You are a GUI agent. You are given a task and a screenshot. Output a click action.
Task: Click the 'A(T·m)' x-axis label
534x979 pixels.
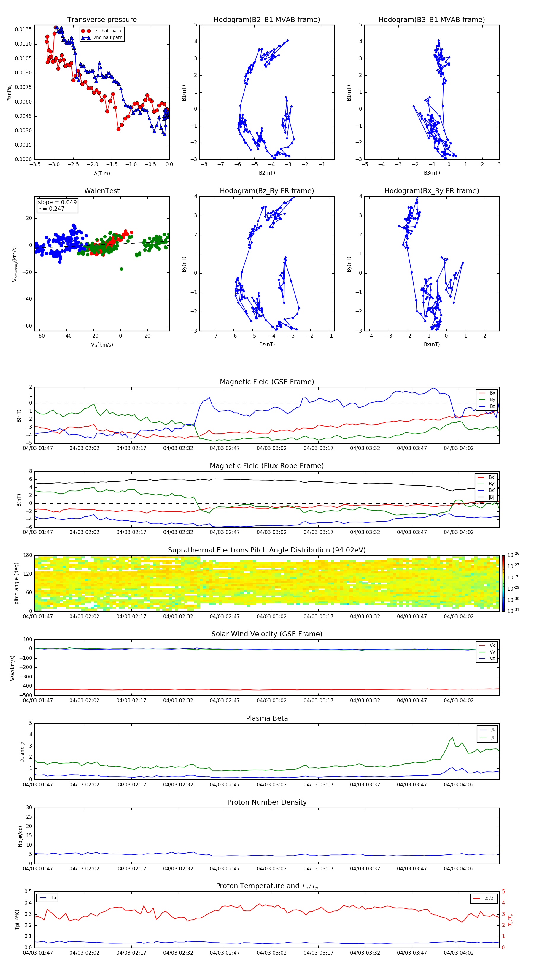102,173
